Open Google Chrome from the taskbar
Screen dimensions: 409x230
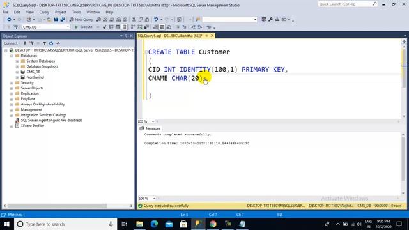[x=213, y=224]
